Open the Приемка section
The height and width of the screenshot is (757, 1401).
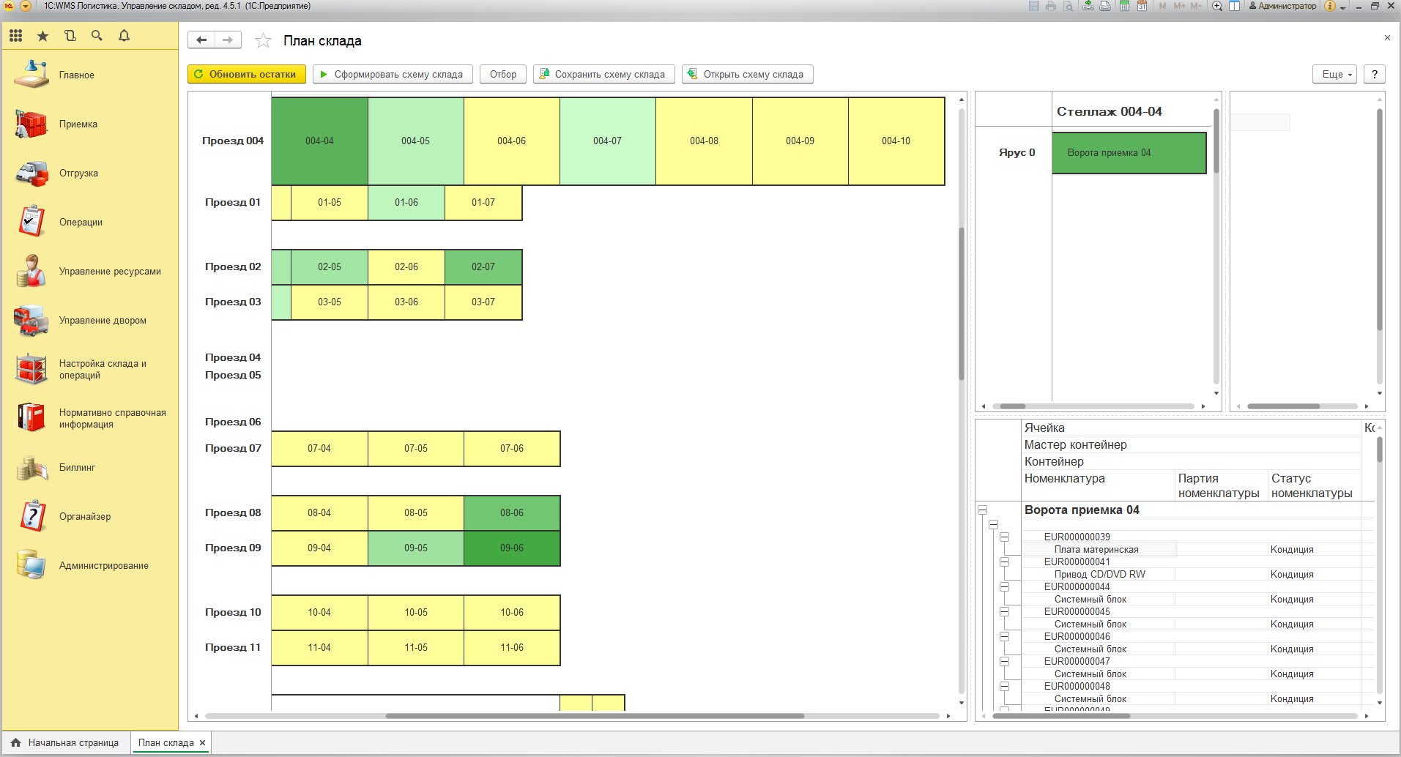point(78,124)
